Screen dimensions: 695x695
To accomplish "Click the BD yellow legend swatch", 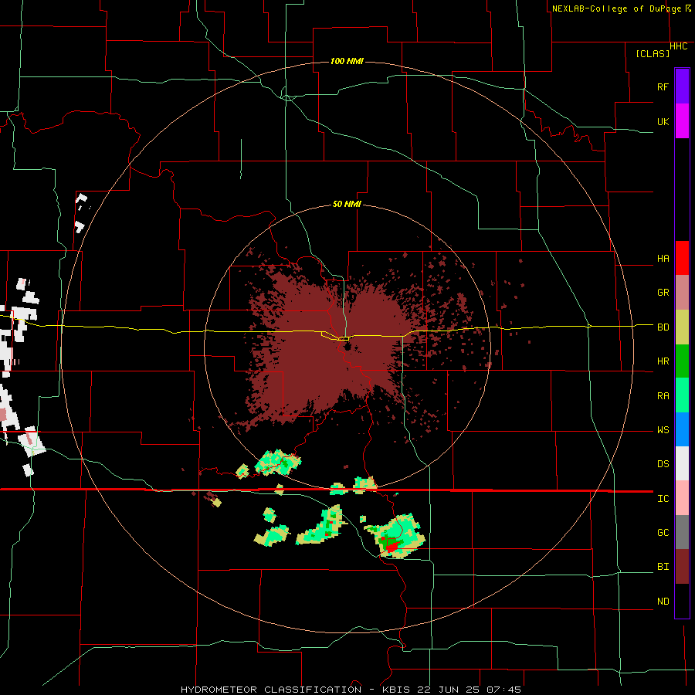I will [682, 327].
